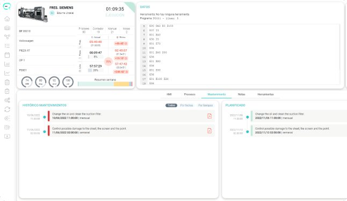The image size is (347, 201).
Task: Switch to the HMI tab
Action: click(169, 94)
